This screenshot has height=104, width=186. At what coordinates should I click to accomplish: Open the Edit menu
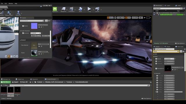[x=6, y=3]
